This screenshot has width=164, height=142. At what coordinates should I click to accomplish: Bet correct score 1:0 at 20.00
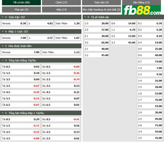[x=96, y=23]
